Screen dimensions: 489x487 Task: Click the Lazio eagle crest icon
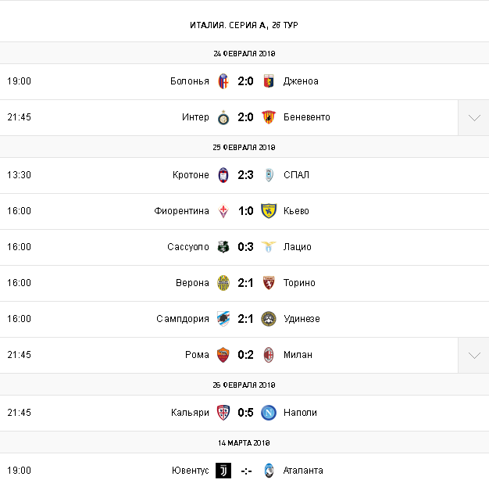tap(269, 247)
